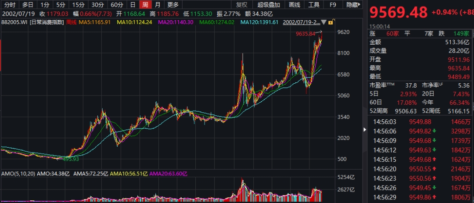Select the 周 weekly chart tab
Screen dimensions: 474x203
pos(145,4)
